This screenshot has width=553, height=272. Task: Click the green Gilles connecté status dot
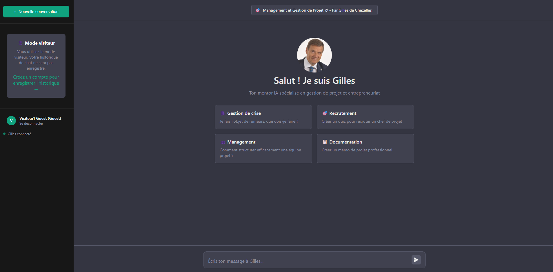tap(4, 134)
